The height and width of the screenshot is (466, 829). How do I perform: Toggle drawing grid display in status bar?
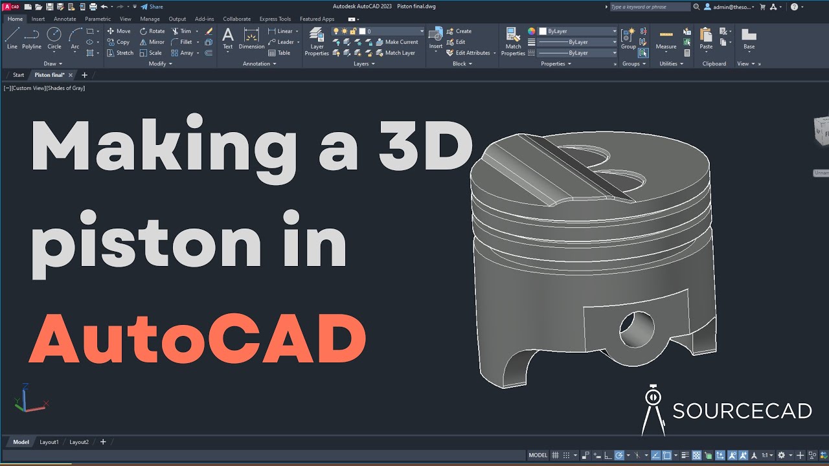[x=555, y=456]
